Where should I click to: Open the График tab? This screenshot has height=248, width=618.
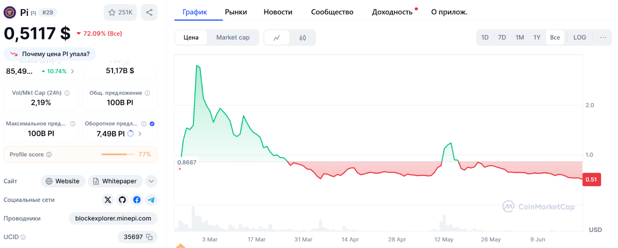click(x=195, y=12)
